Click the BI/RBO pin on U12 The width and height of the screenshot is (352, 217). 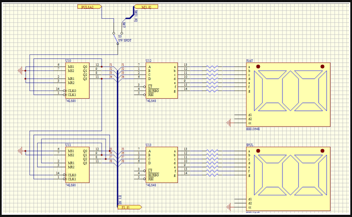pyautogui.click(x=154, y=90)
